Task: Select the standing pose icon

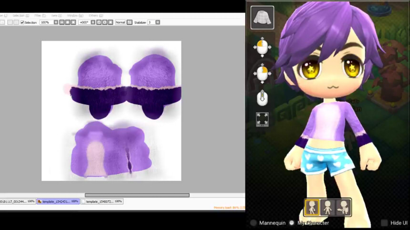Action: click(x=312, y=207)
